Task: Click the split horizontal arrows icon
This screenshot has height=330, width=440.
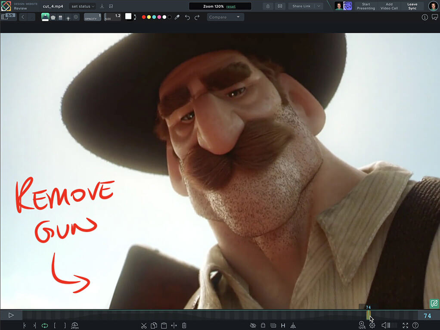Action: [174, 326]
